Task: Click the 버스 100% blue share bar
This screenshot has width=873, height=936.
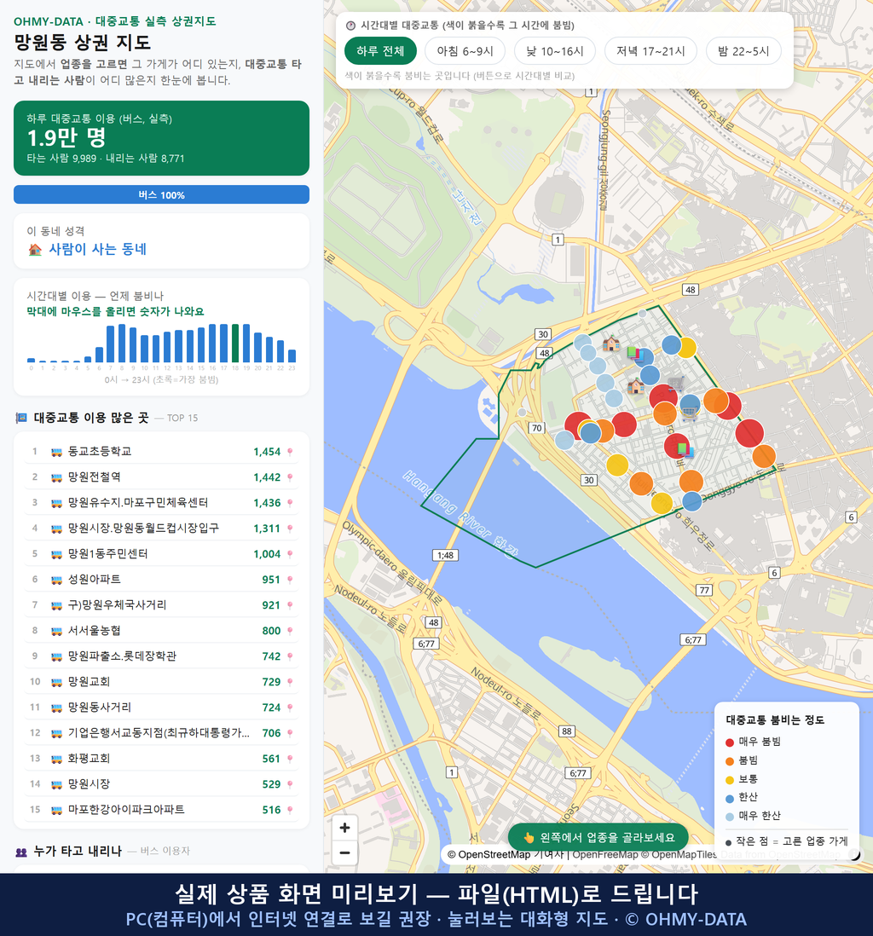Action: (161, 194)
